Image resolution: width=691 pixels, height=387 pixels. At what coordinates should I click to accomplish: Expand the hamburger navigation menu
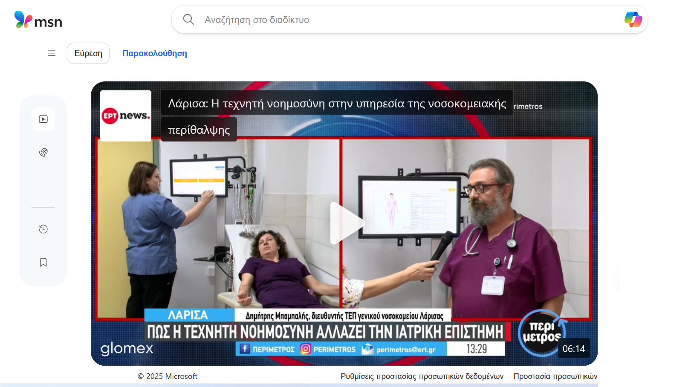tap(52, 53)
